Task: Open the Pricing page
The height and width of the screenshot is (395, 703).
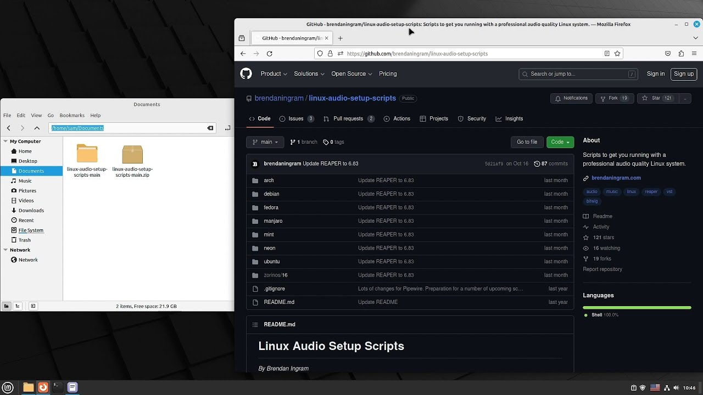Action: [388, 74]
